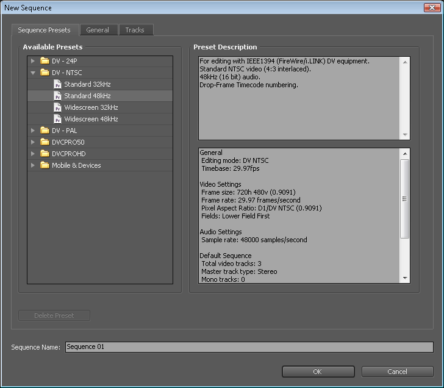
Task: Click 'Mono tracks: 0' line
Action: click(223, 279)
